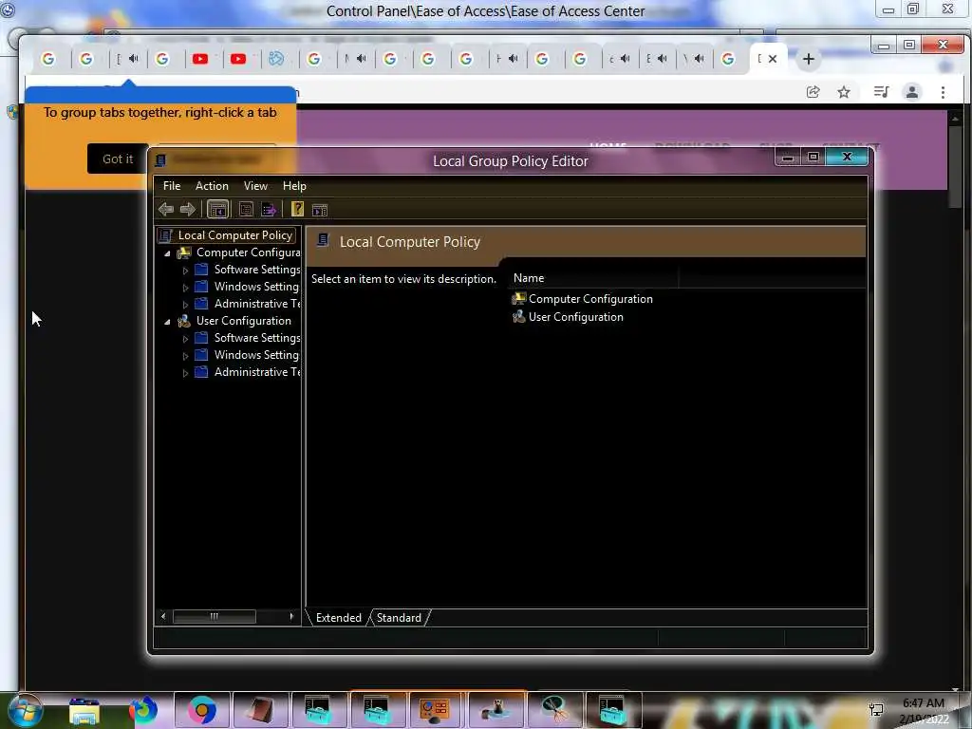Open the Windows Start orb
972x729 pixels.
click(x=26, y=710)
